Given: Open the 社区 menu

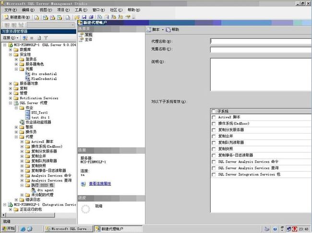Looking at the screenshot, I should pyautogui.click(x=116, y=10).
